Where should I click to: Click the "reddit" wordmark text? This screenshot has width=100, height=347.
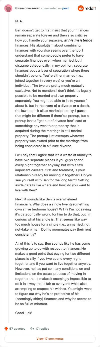90,8
